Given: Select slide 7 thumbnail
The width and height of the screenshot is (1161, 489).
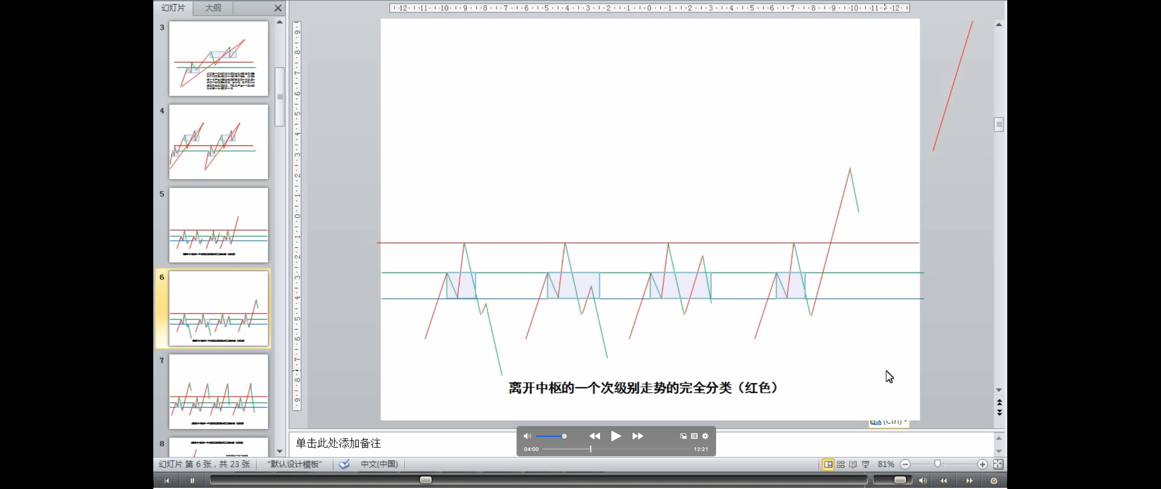Looking at the screenshot, I should click(x=219, y=392).
